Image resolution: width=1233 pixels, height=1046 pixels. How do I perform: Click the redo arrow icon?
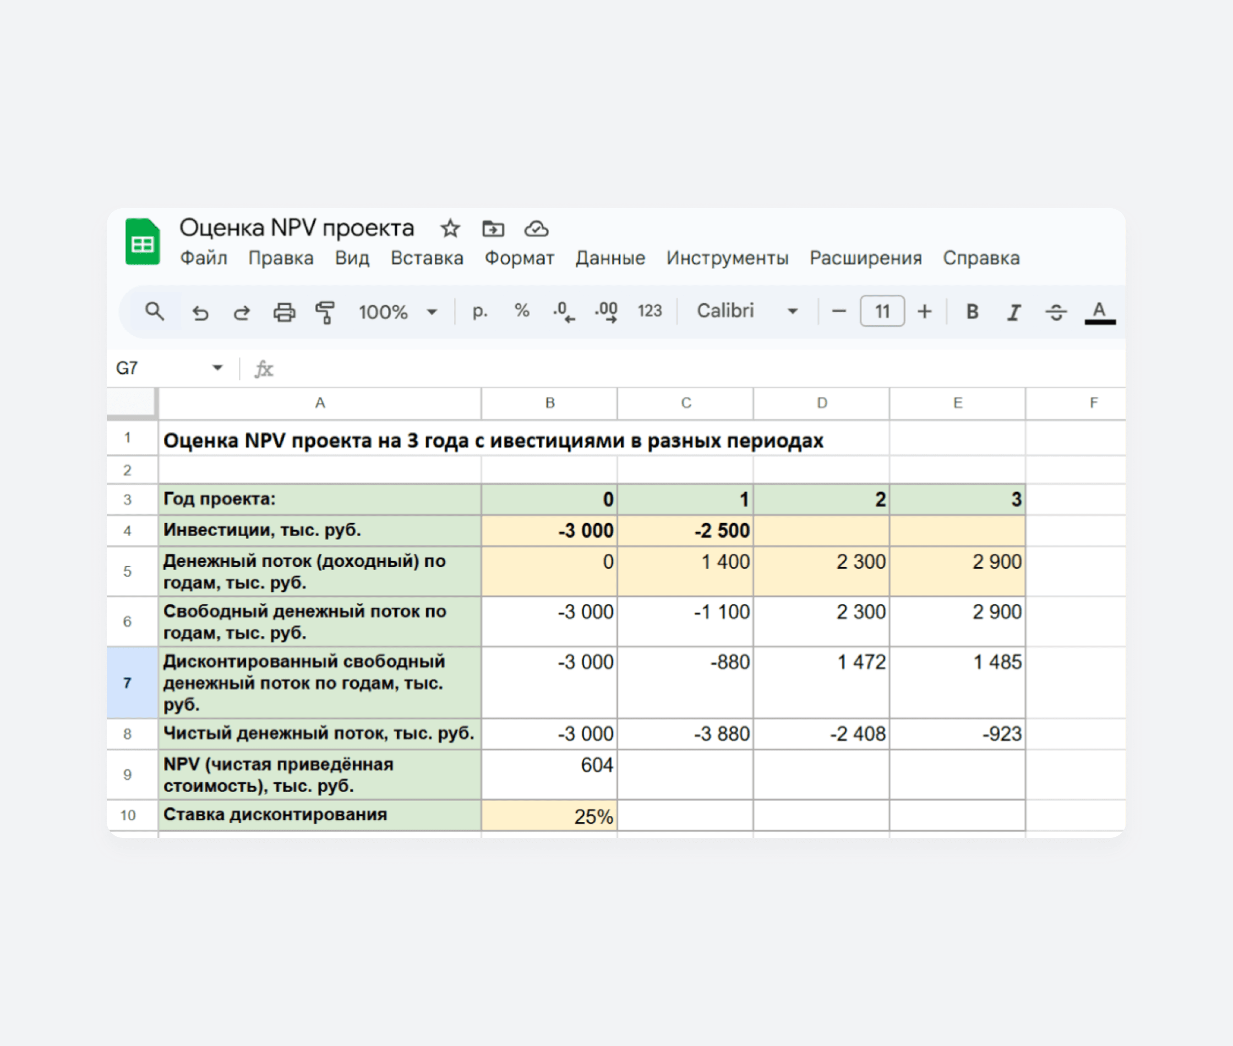click(x=242, y=312)
